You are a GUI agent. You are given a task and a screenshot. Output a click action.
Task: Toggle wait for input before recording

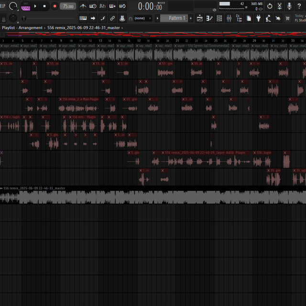tap(93, 6)
